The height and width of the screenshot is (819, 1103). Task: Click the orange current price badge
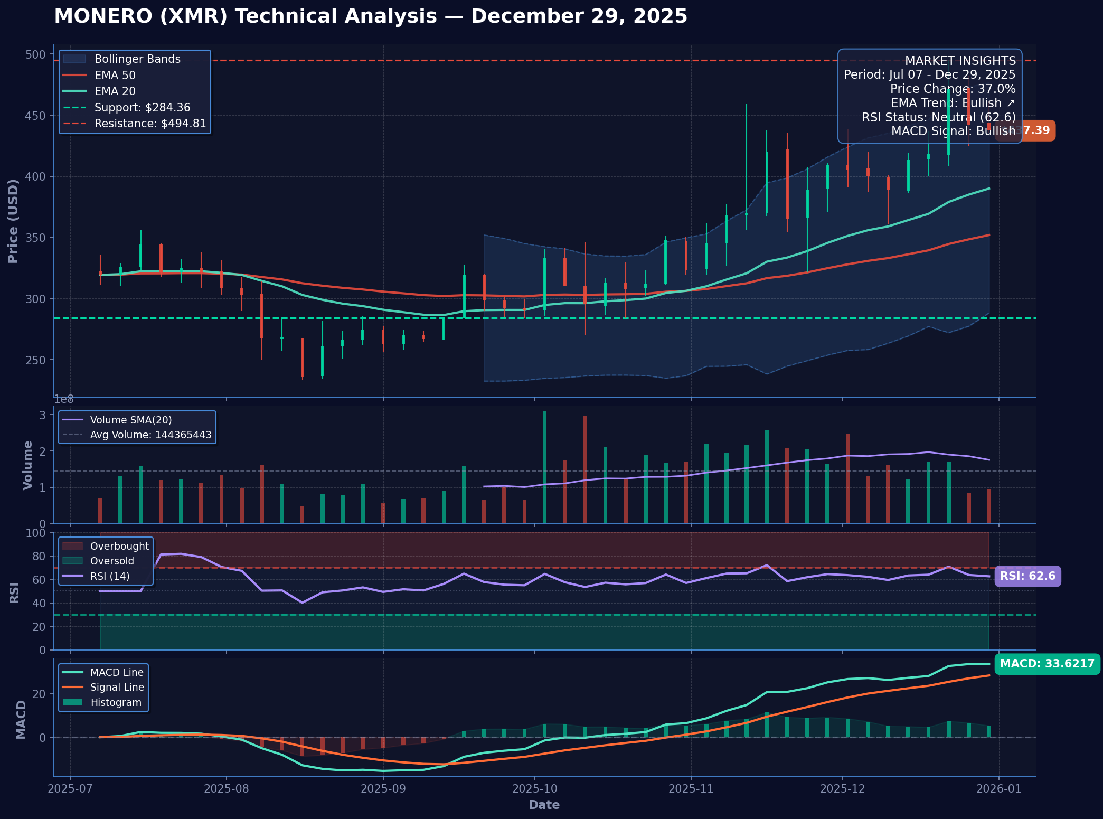click(x=1038, y=130)
